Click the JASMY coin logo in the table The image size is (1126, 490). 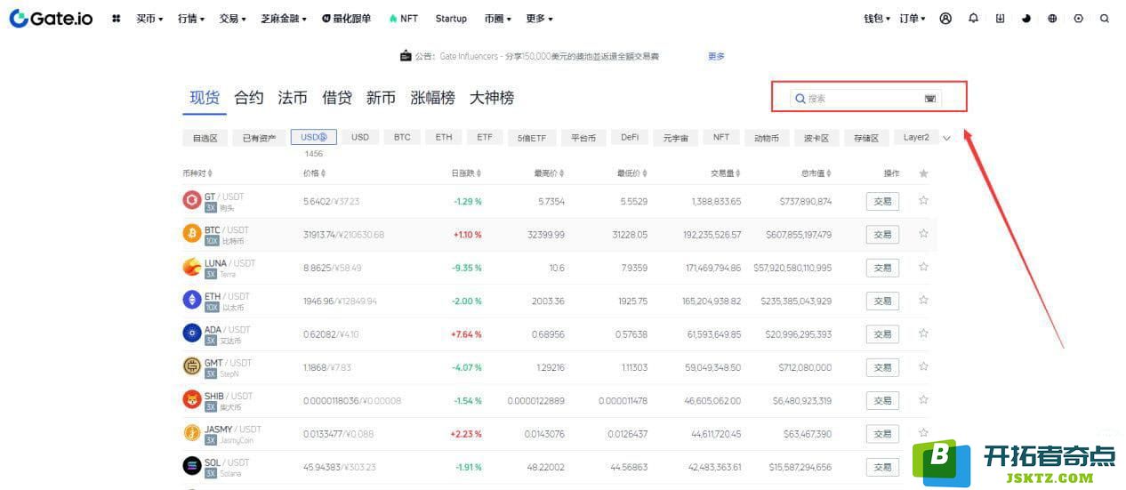click(x=191, y=433)
